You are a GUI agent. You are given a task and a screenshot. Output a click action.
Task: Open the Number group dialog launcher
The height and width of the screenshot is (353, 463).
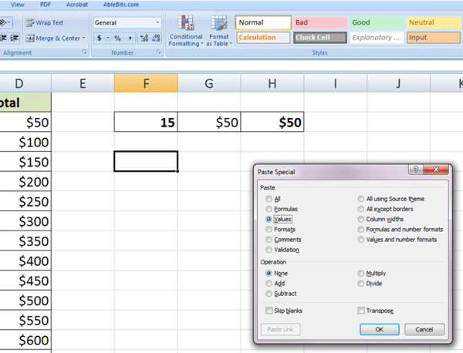click(x=159, y=53)
